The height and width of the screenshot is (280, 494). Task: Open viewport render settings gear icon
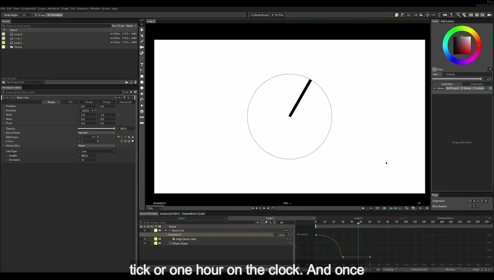[427, 208]
